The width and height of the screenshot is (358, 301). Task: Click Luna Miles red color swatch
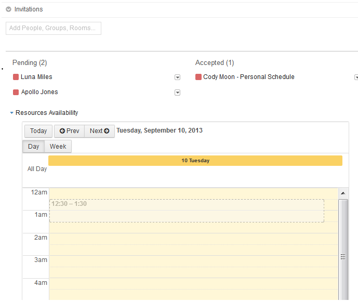pyautogui.click(x=16, y=77)
